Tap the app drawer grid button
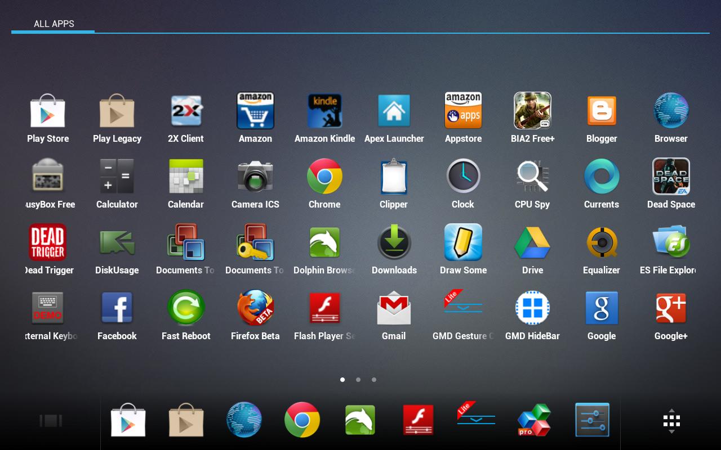Viewport: 721px width, 450px height. 671,421
